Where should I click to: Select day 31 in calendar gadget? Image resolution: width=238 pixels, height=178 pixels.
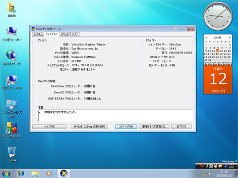coord(210,60)
